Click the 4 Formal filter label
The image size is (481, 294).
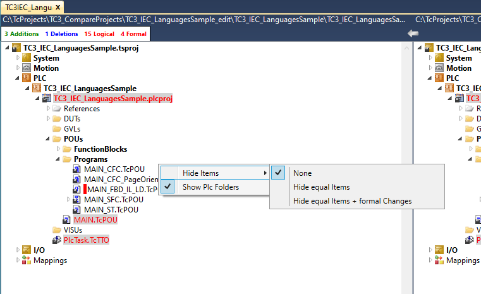[x=133, y=34]
